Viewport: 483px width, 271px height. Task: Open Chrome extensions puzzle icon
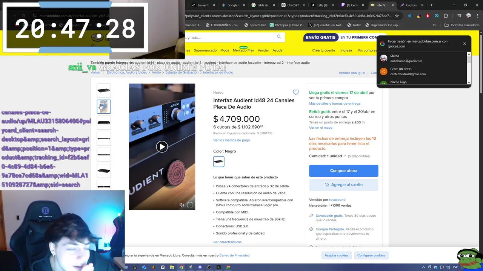446,16
